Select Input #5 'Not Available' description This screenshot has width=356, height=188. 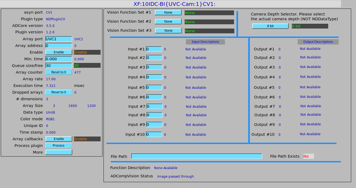click(196, 87)
